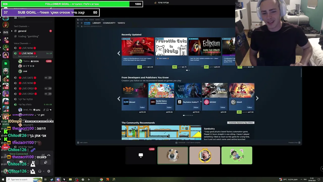This screenshot has width=323, height=182.
Task: Follow Bandai Namco Entertainment
Action: click(169, 107)
